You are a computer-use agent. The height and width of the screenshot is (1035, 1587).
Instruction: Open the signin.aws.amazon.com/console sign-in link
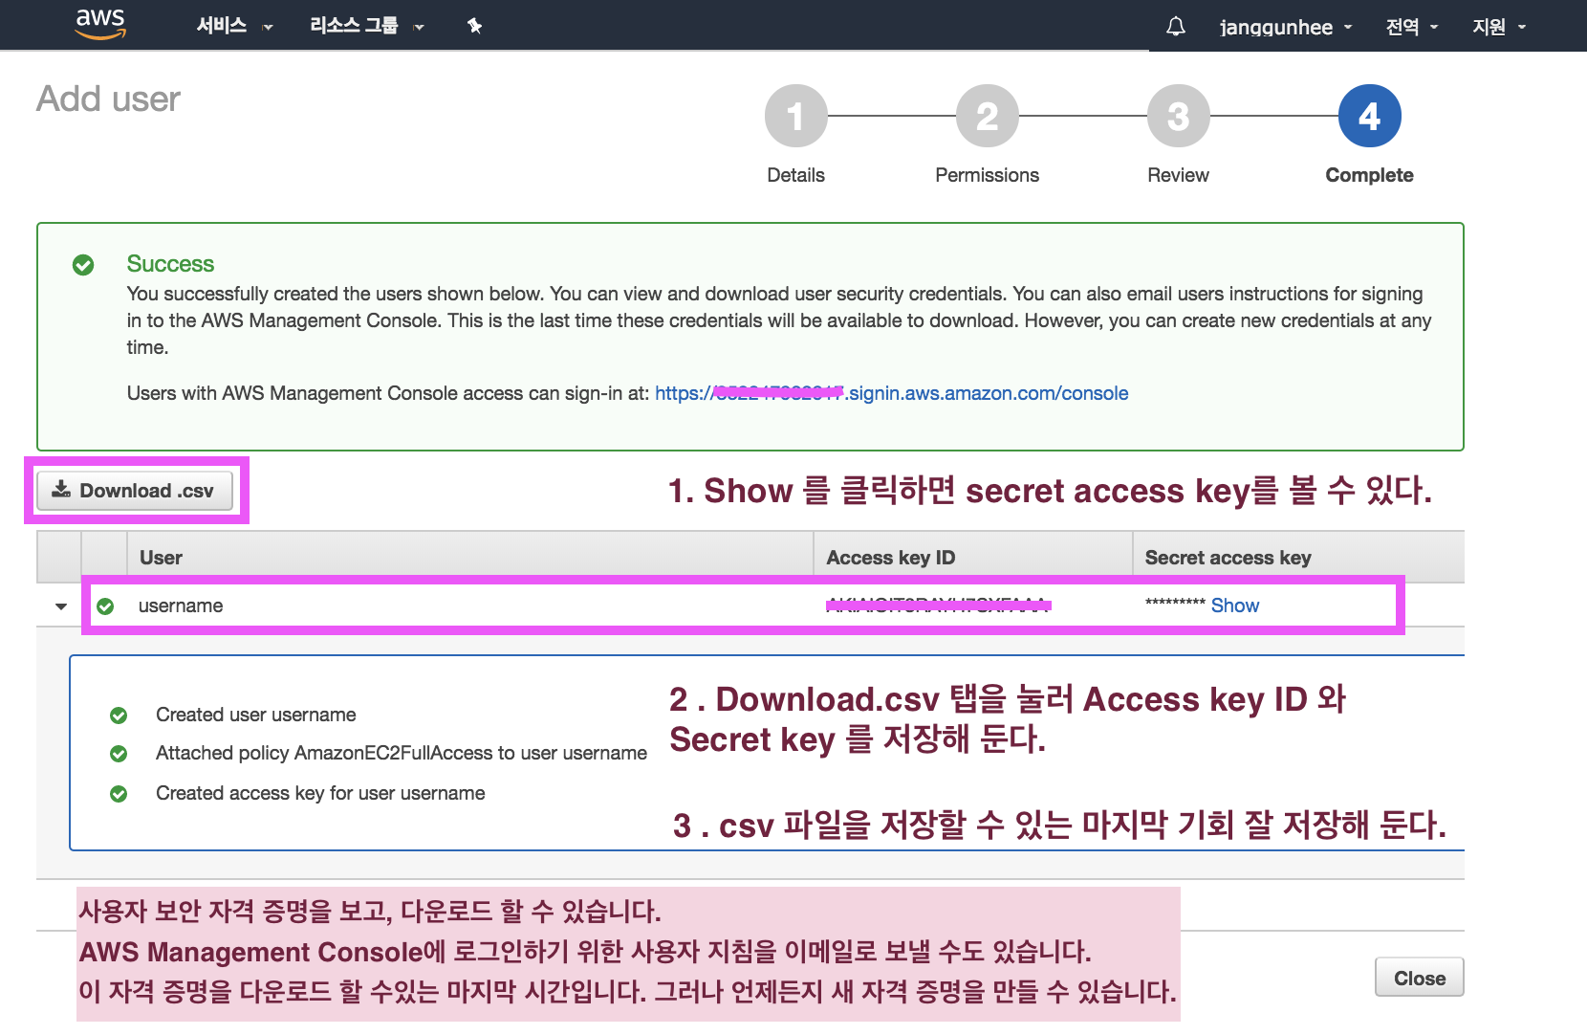click(891, 393)
